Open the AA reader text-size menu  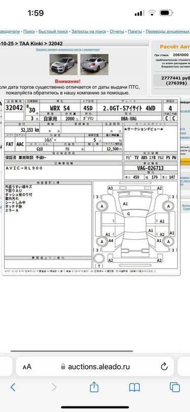click(27, 366)
